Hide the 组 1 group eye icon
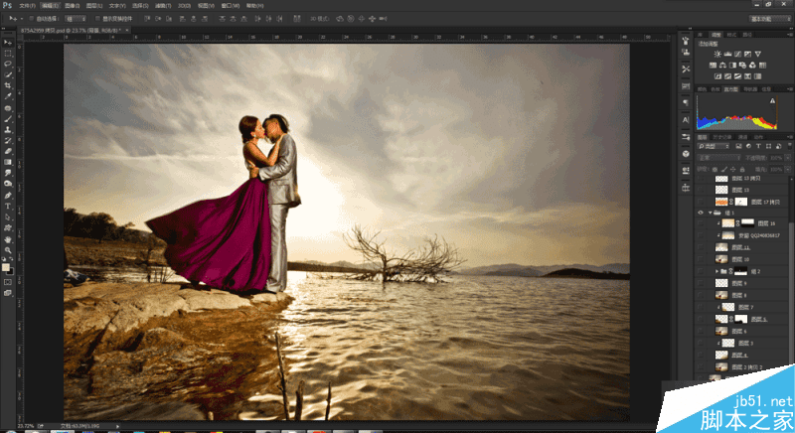This screenshot has width=795, height=433. [x=701, y=213]
